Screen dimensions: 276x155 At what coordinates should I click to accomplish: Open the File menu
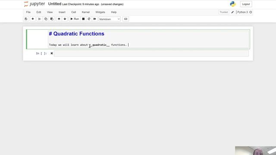click(28, 12)
